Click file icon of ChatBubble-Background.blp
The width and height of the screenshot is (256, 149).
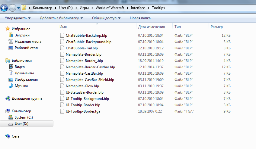coord(62,42)
